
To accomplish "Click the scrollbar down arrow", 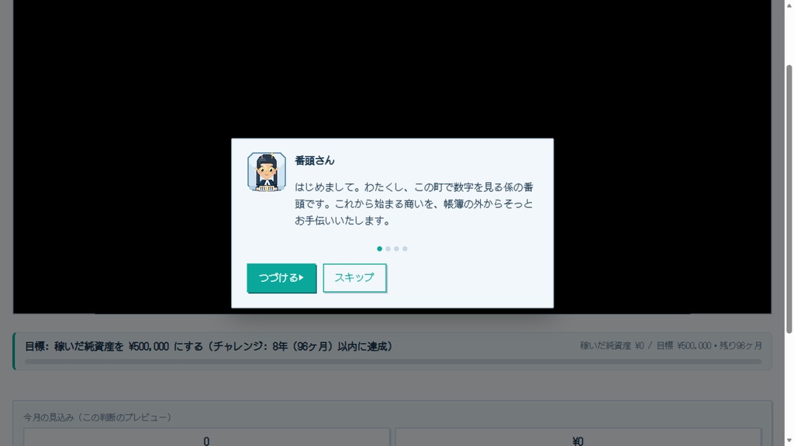I will [x=789, y=441].
